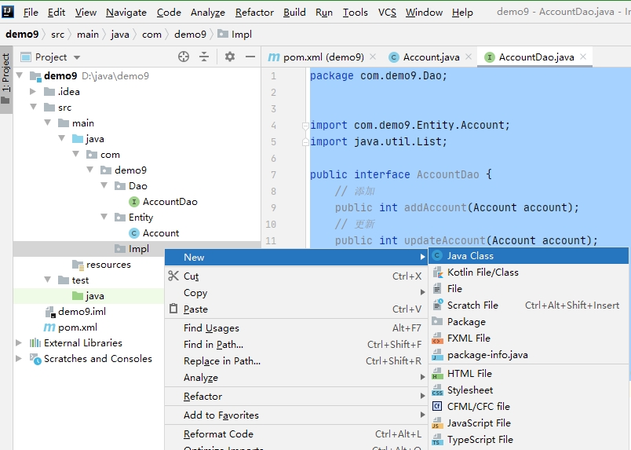Click the locate/scroll-from-source target icon
631x450 pixels.
point(184,57)
